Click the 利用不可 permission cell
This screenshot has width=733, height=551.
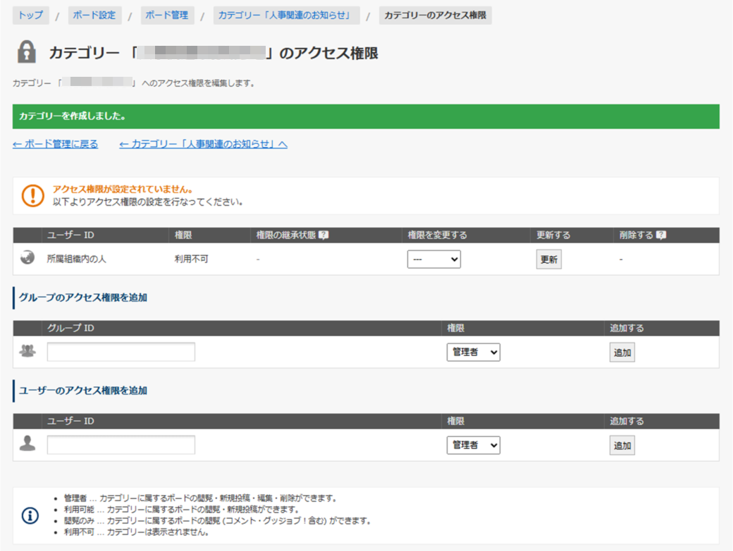191,259
